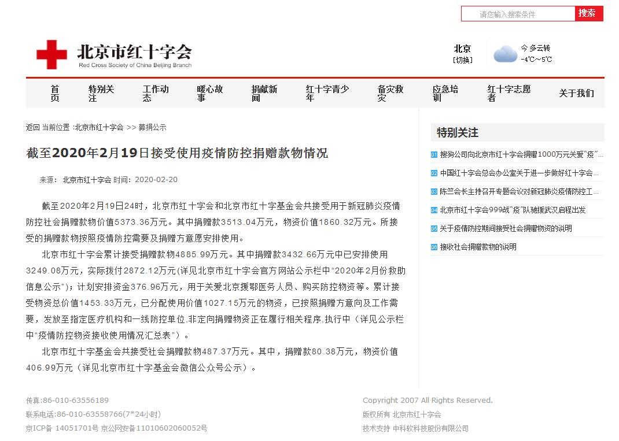Click the cloudy weather icon
The width and height of the screenshot is (619, 441).
[x=505, y=53]
